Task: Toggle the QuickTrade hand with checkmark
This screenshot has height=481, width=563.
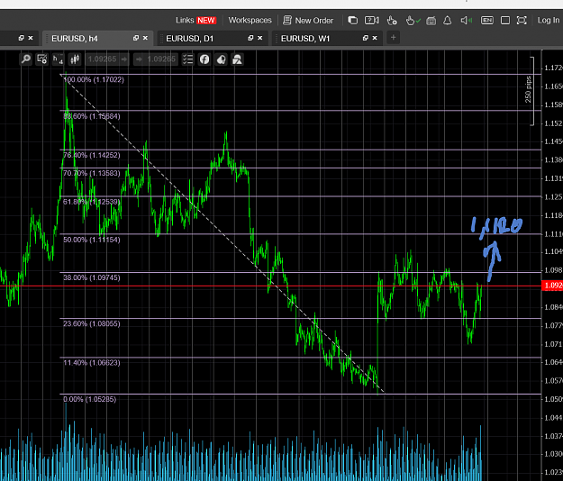Action: pyautogui.click(x=413, y=21)
